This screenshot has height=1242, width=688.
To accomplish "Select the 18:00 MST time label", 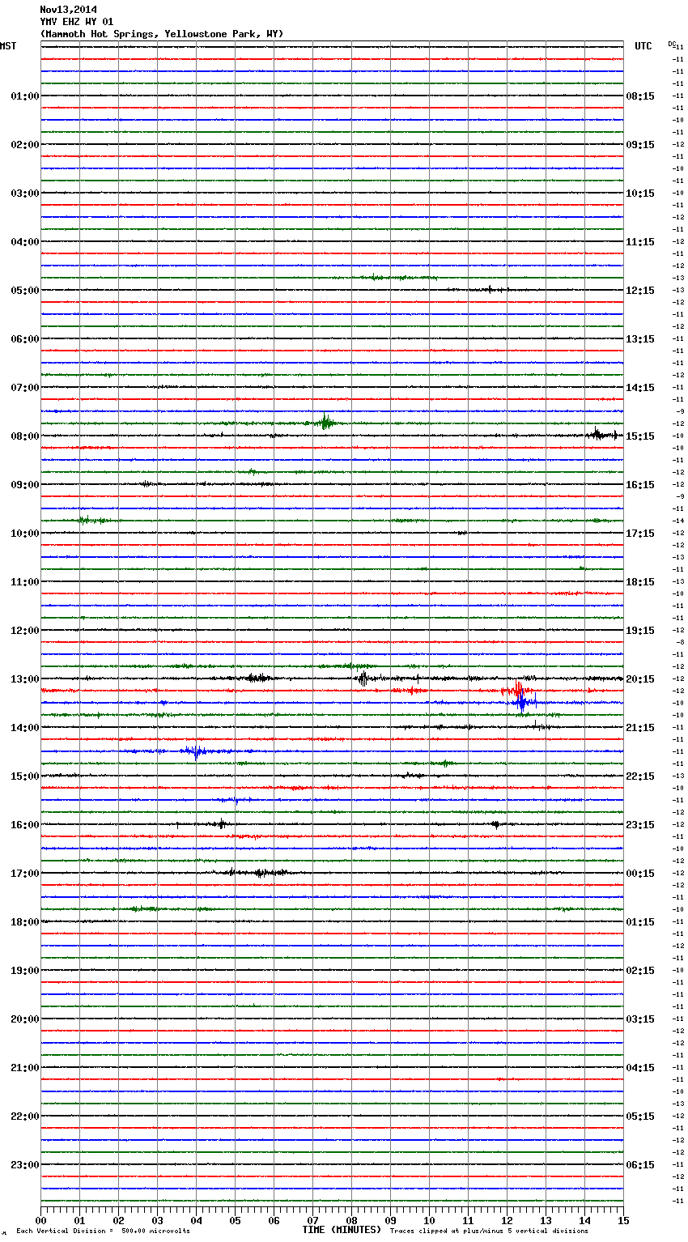I will click(x=25, y=922).
